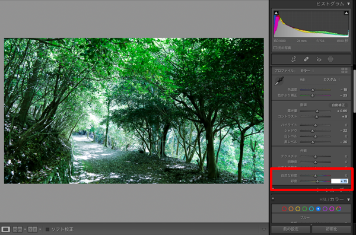Select the Crop Overlay tool

click(294, 59)
